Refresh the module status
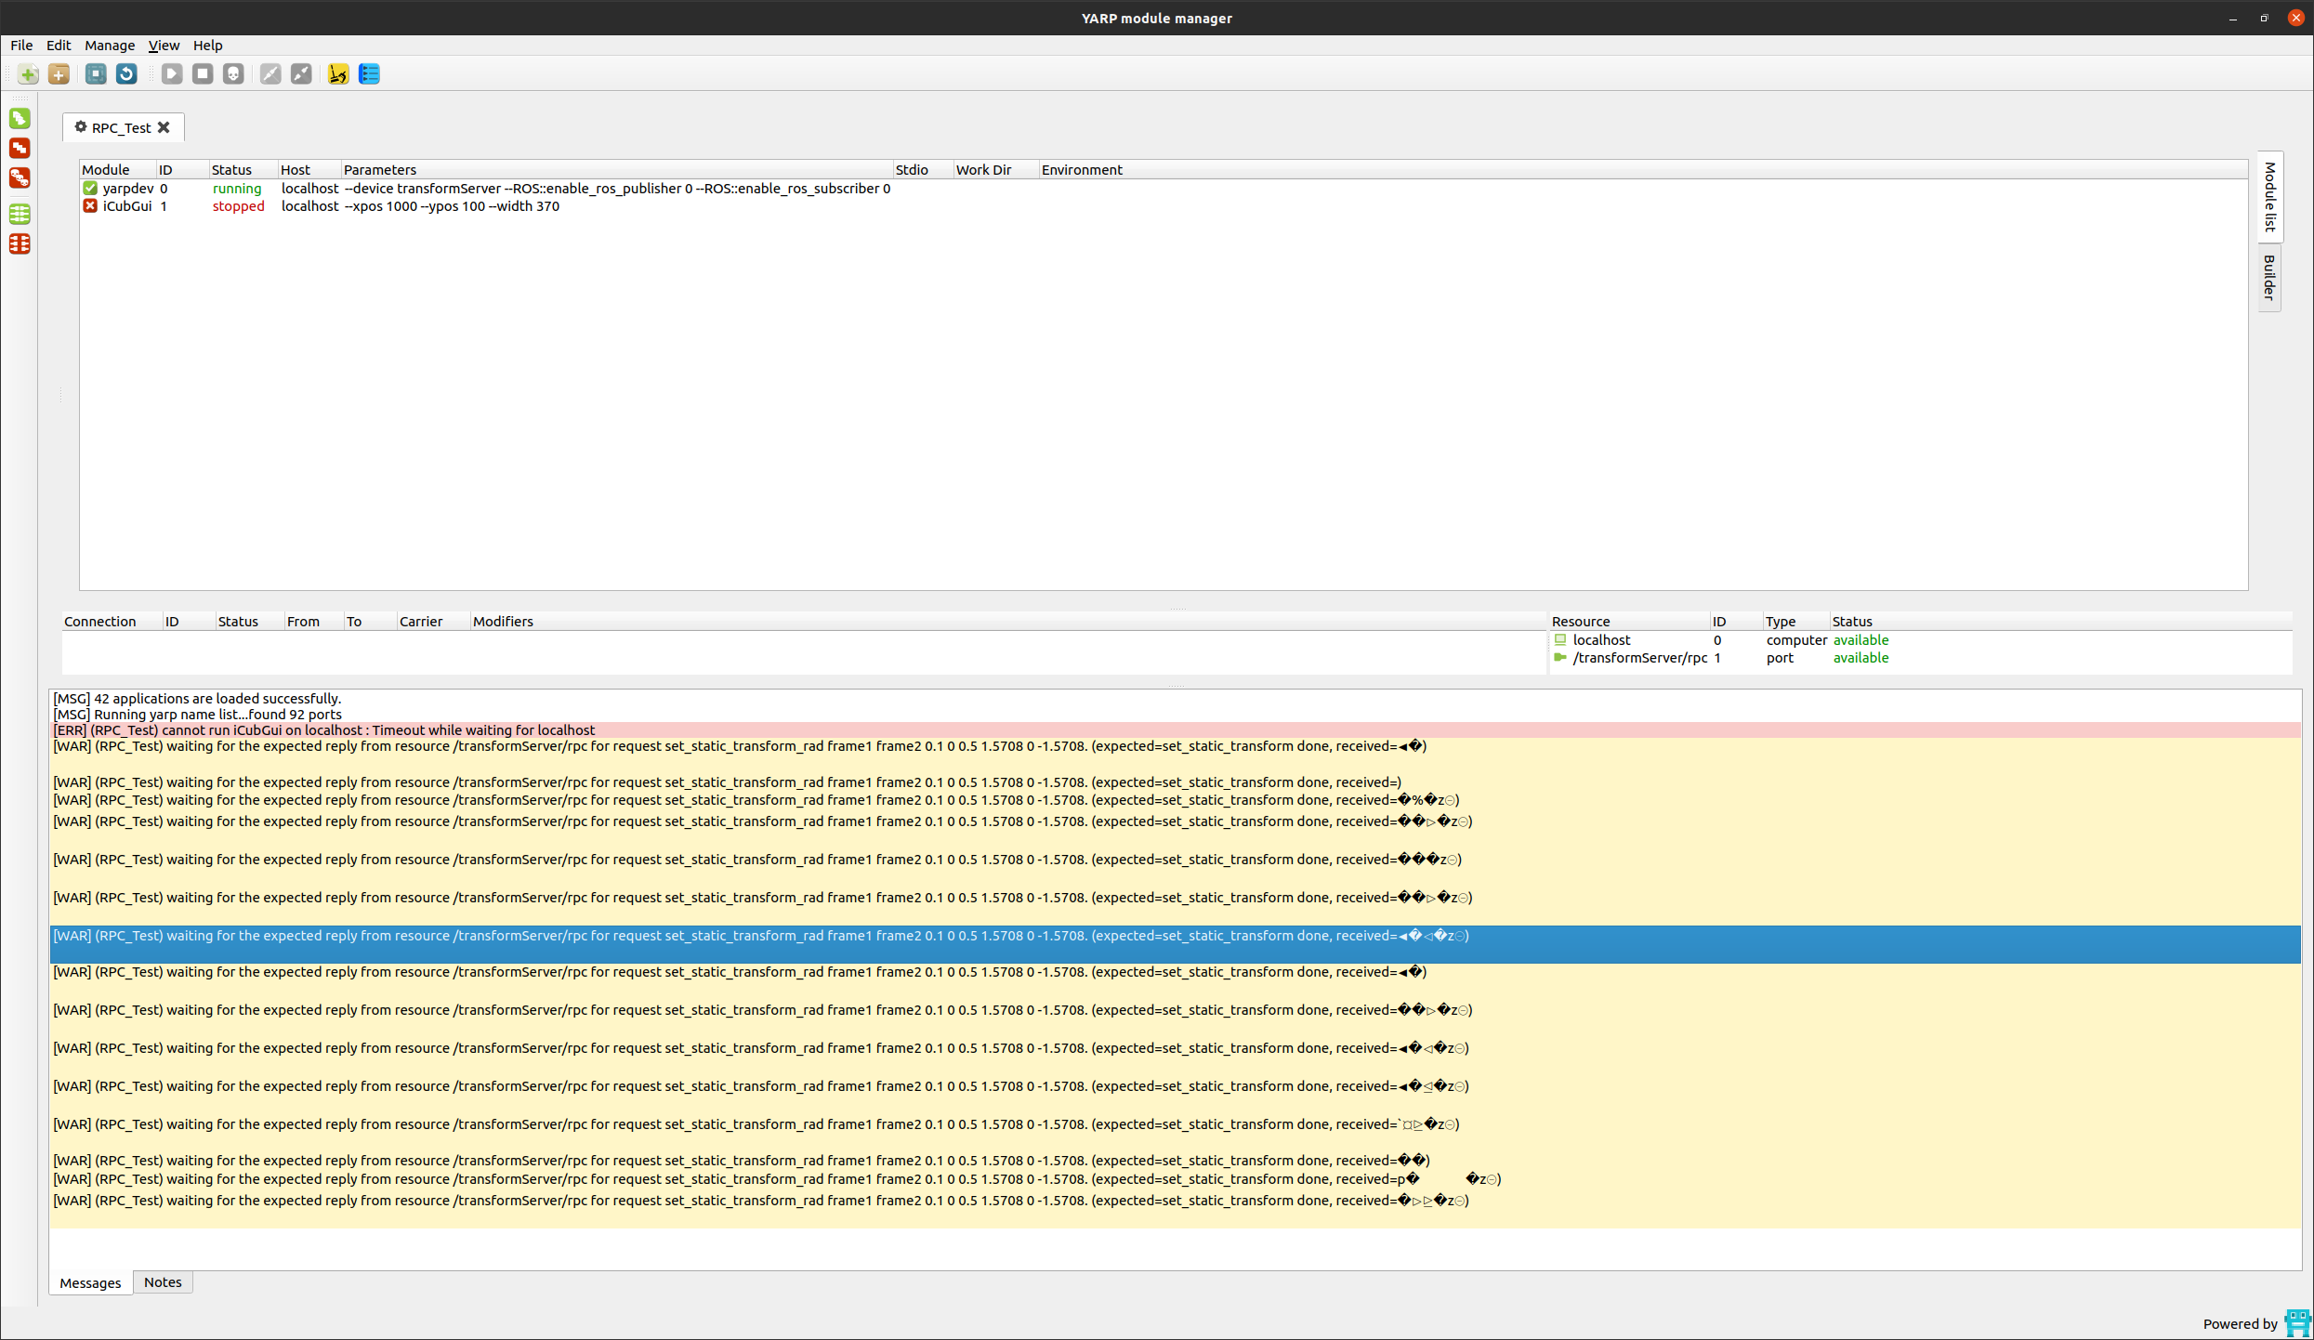This screenshot has height=1340, width=2314. point(126,73)
